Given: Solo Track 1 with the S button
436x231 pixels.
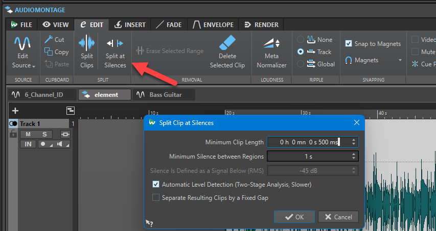Looking at the screenshot, I should (x=44, y=135).
